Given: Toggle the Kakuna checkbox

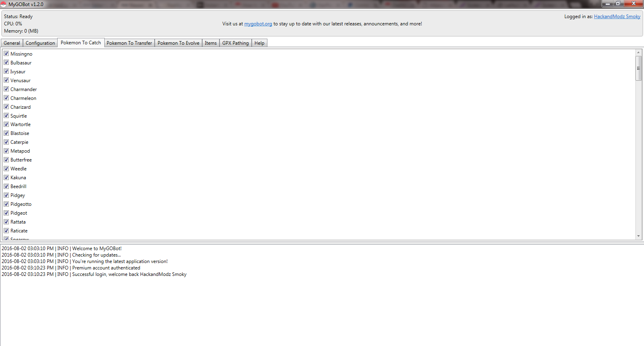Looking at the screenshot, I should [6, 178].
